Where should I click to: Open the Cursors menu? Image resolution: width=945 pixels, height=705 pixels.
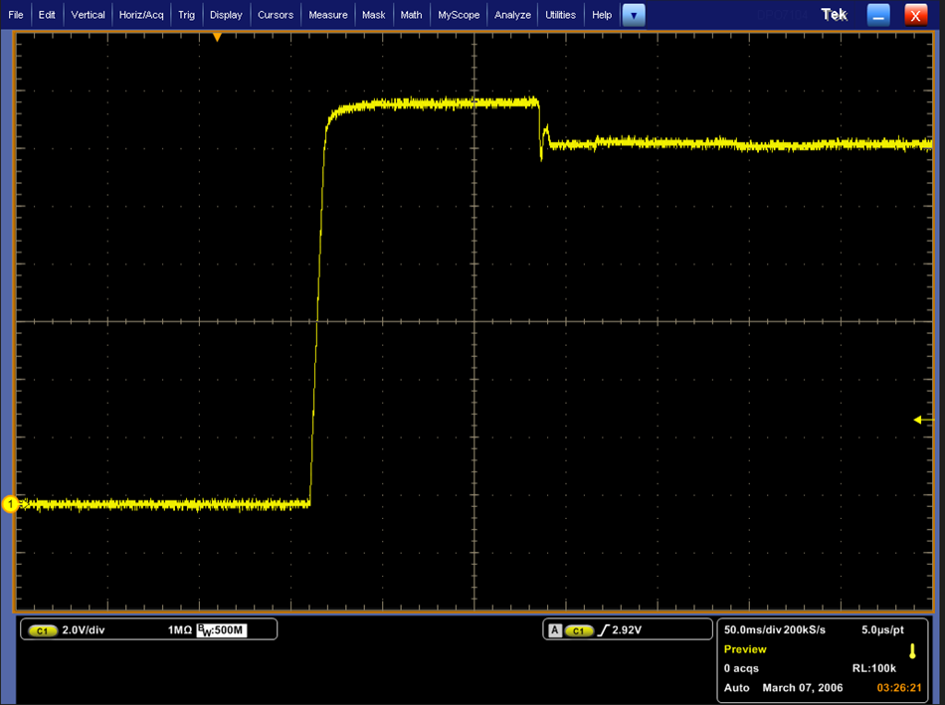276,15
